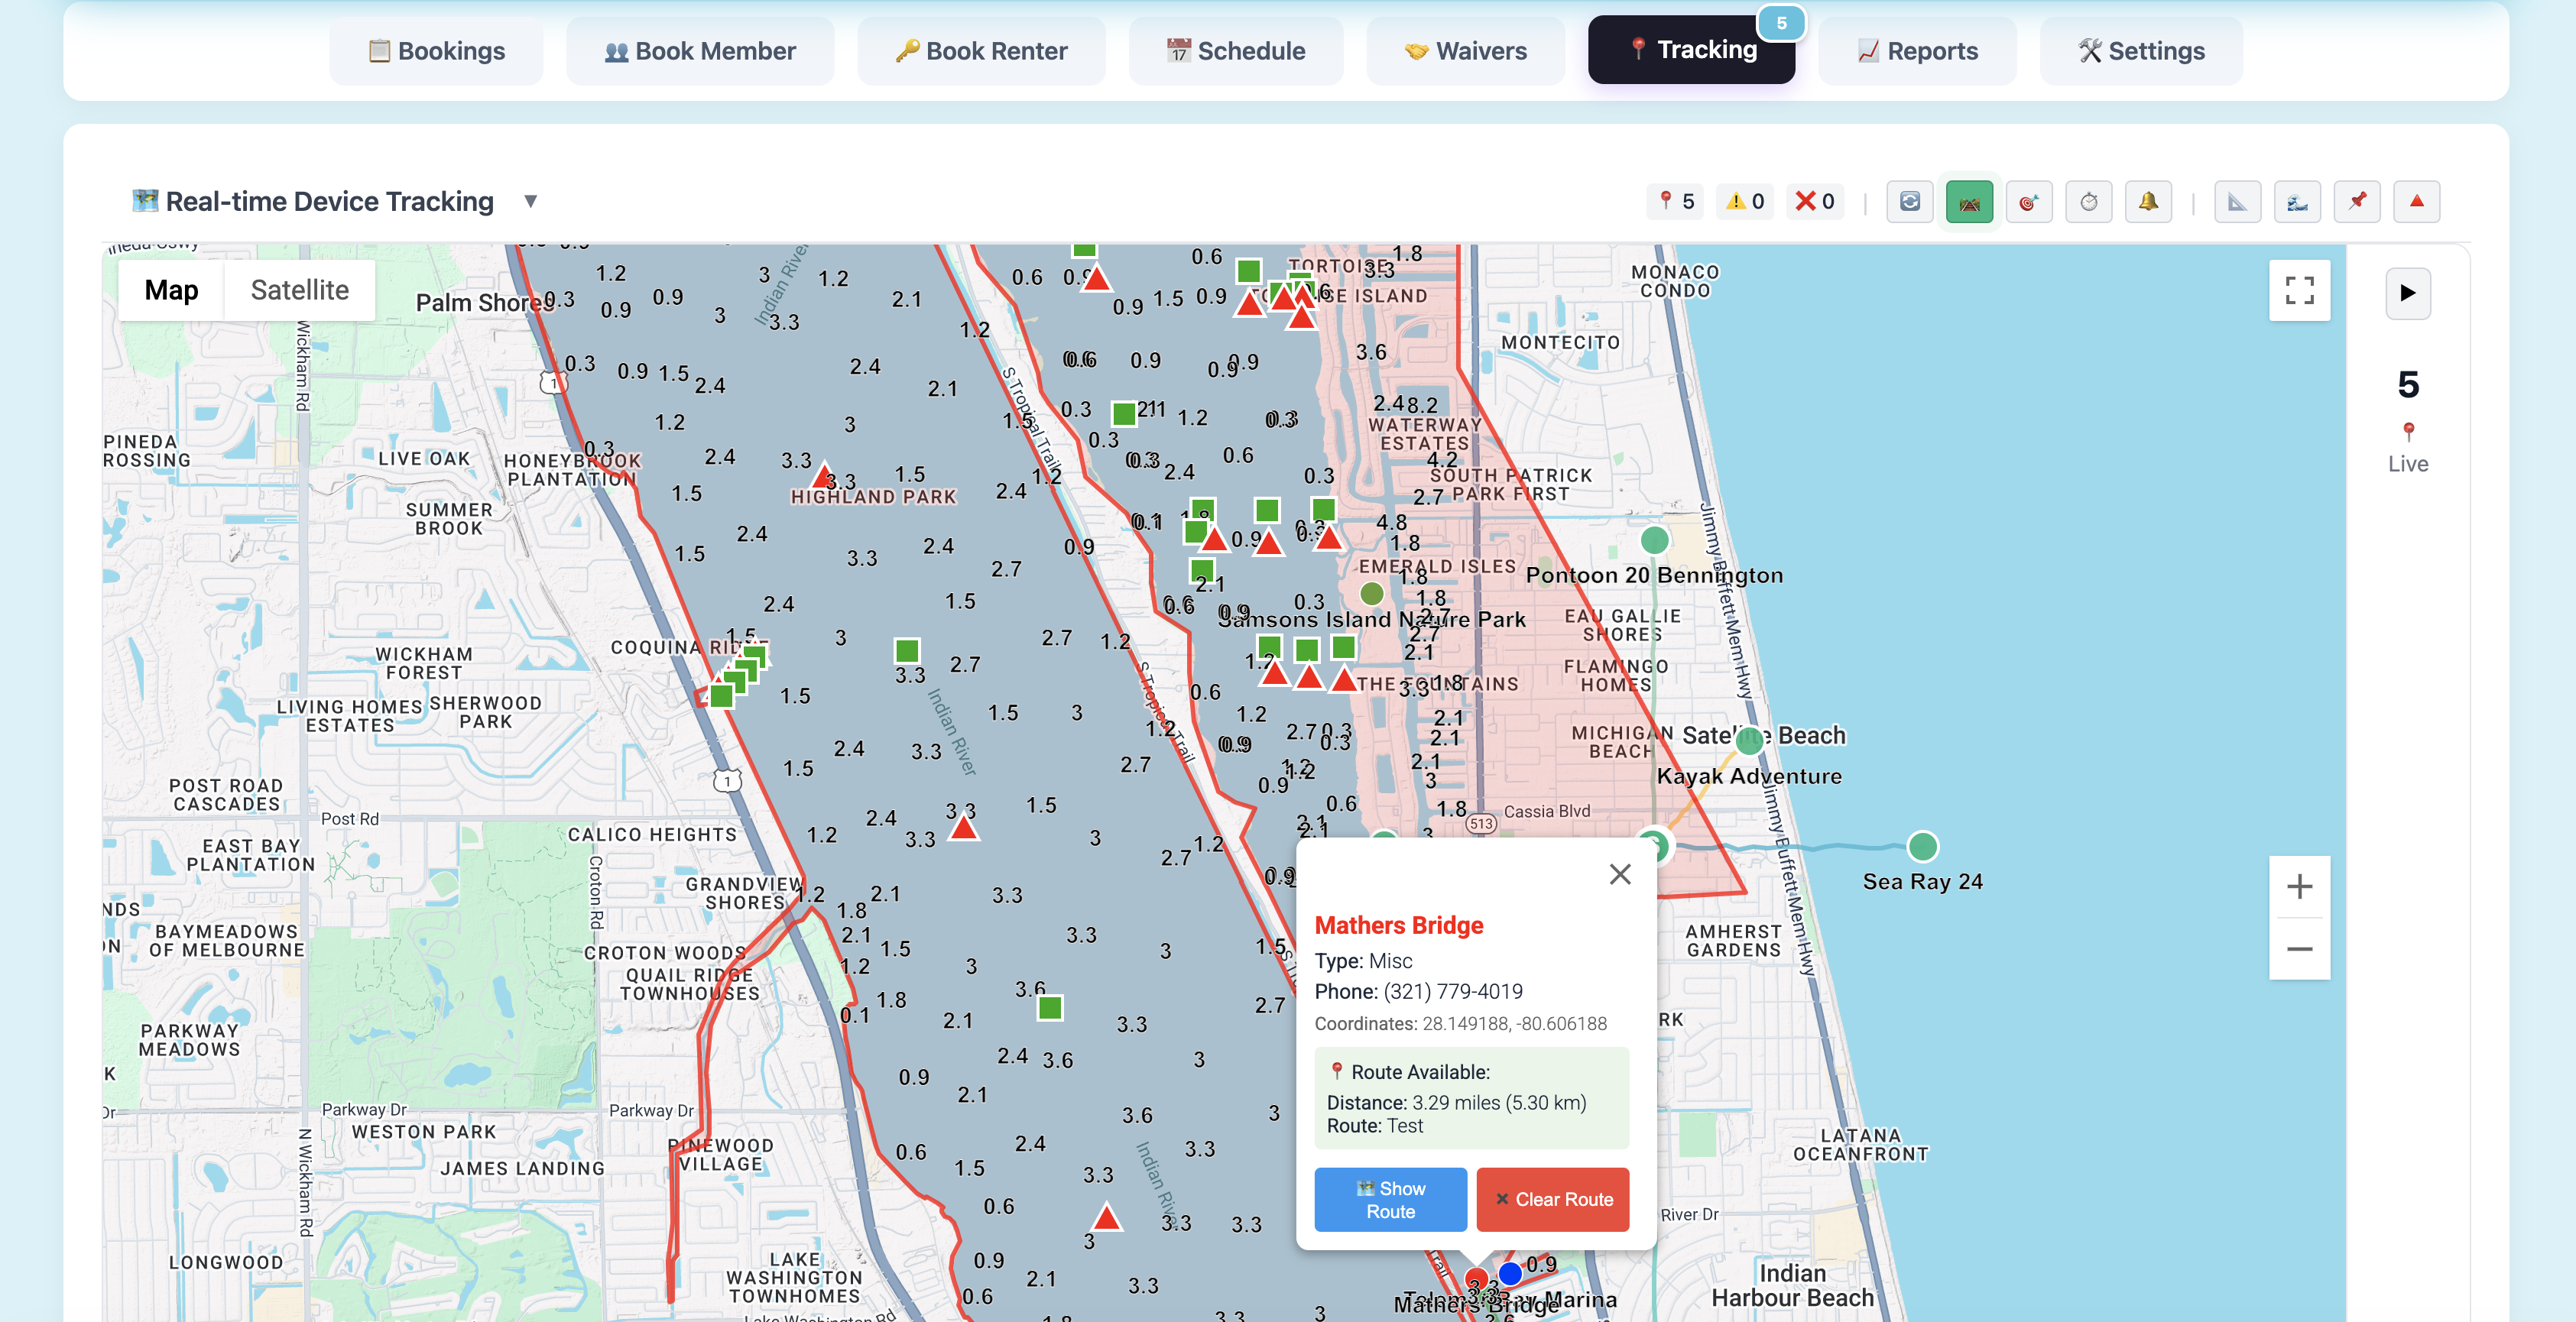The height and width of the screenshot is (1322, 2576).
Task: Open the pin counter showing 5
Action: 1674,201
